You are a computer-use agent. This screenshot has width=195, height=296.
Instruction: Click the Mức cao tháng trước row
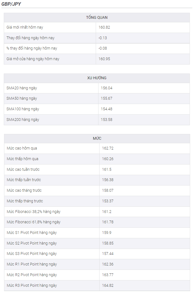click(97, 190)
